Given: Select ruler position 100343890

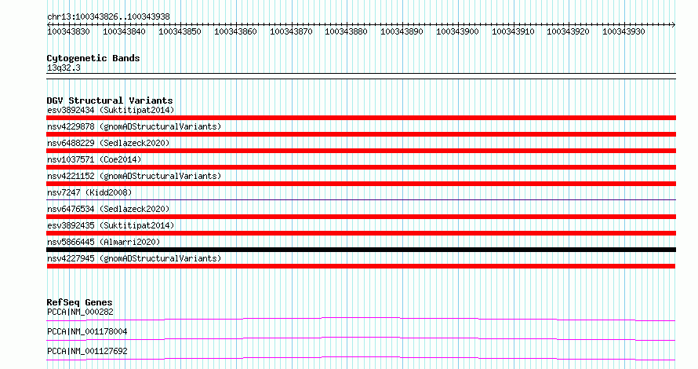Looking at the screenshot, I should [402, 31].
